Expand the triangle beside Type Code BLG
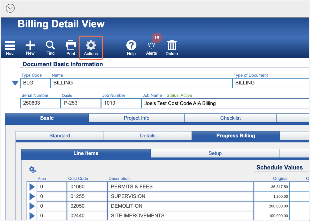Image resolution: width=310 pixels, height=221 pixels. coord(15,83)
